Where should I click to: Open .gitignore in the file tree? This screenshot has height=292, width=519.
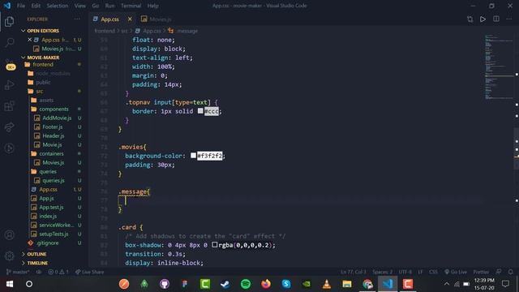[x=47, y=243]
